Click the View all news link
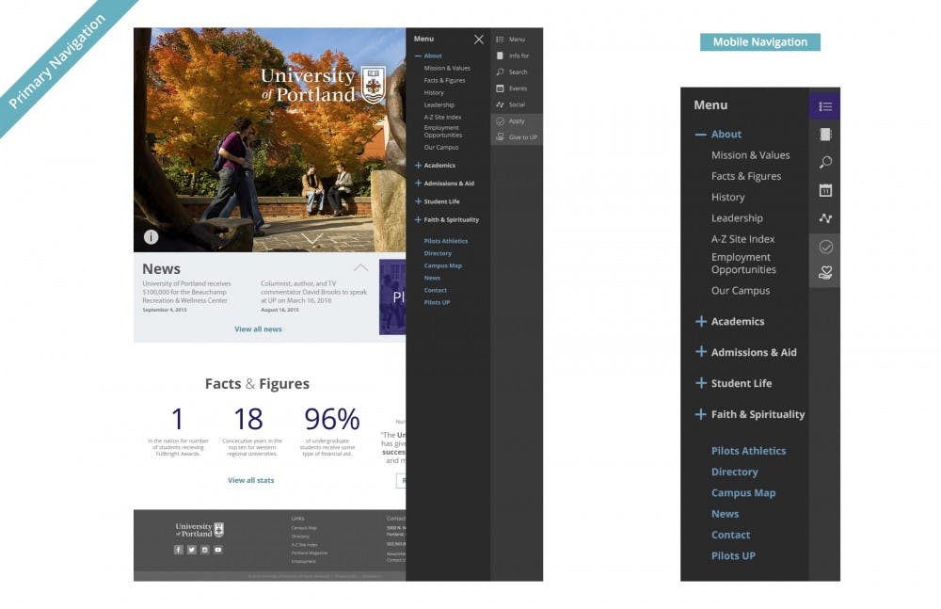 258,329
